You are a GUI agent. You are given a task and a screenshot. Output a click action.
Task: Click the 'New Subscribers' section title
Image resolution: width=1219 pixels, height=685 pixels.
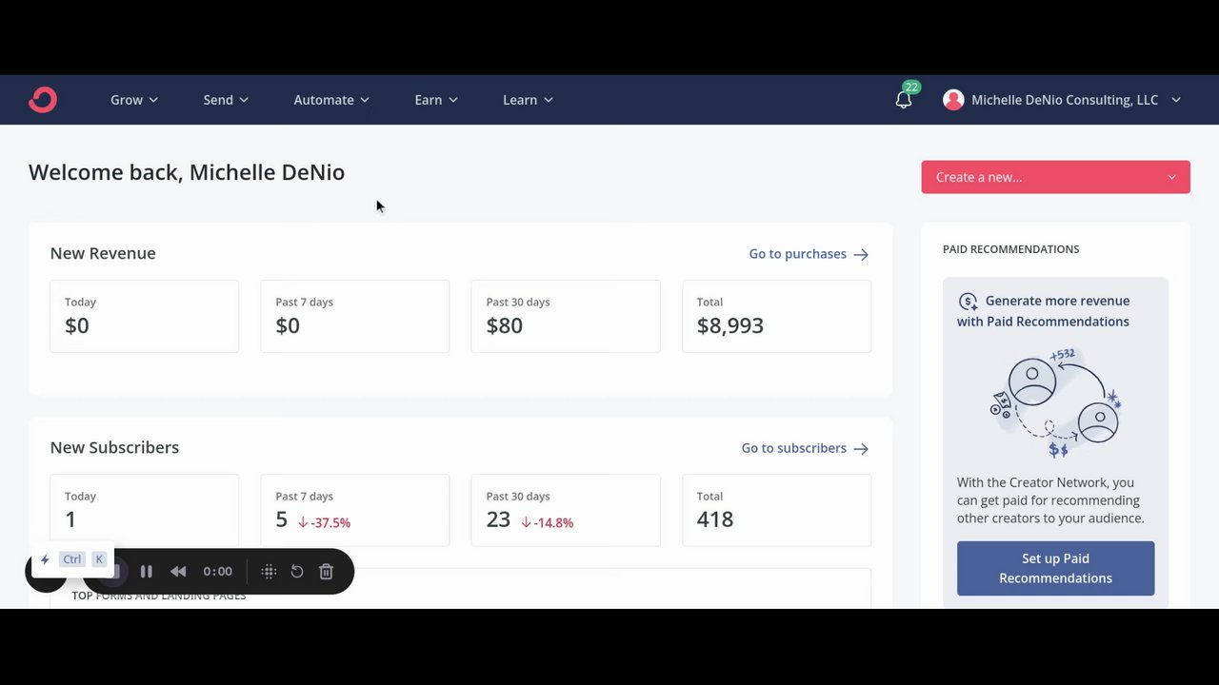coord(114,447)
